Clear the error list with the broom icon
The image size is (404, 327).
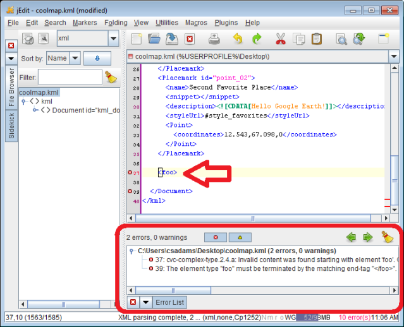(x=388, y=237)
